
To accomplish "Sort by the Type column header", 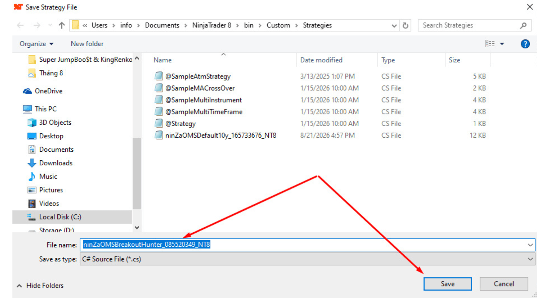I will [388, 60].
